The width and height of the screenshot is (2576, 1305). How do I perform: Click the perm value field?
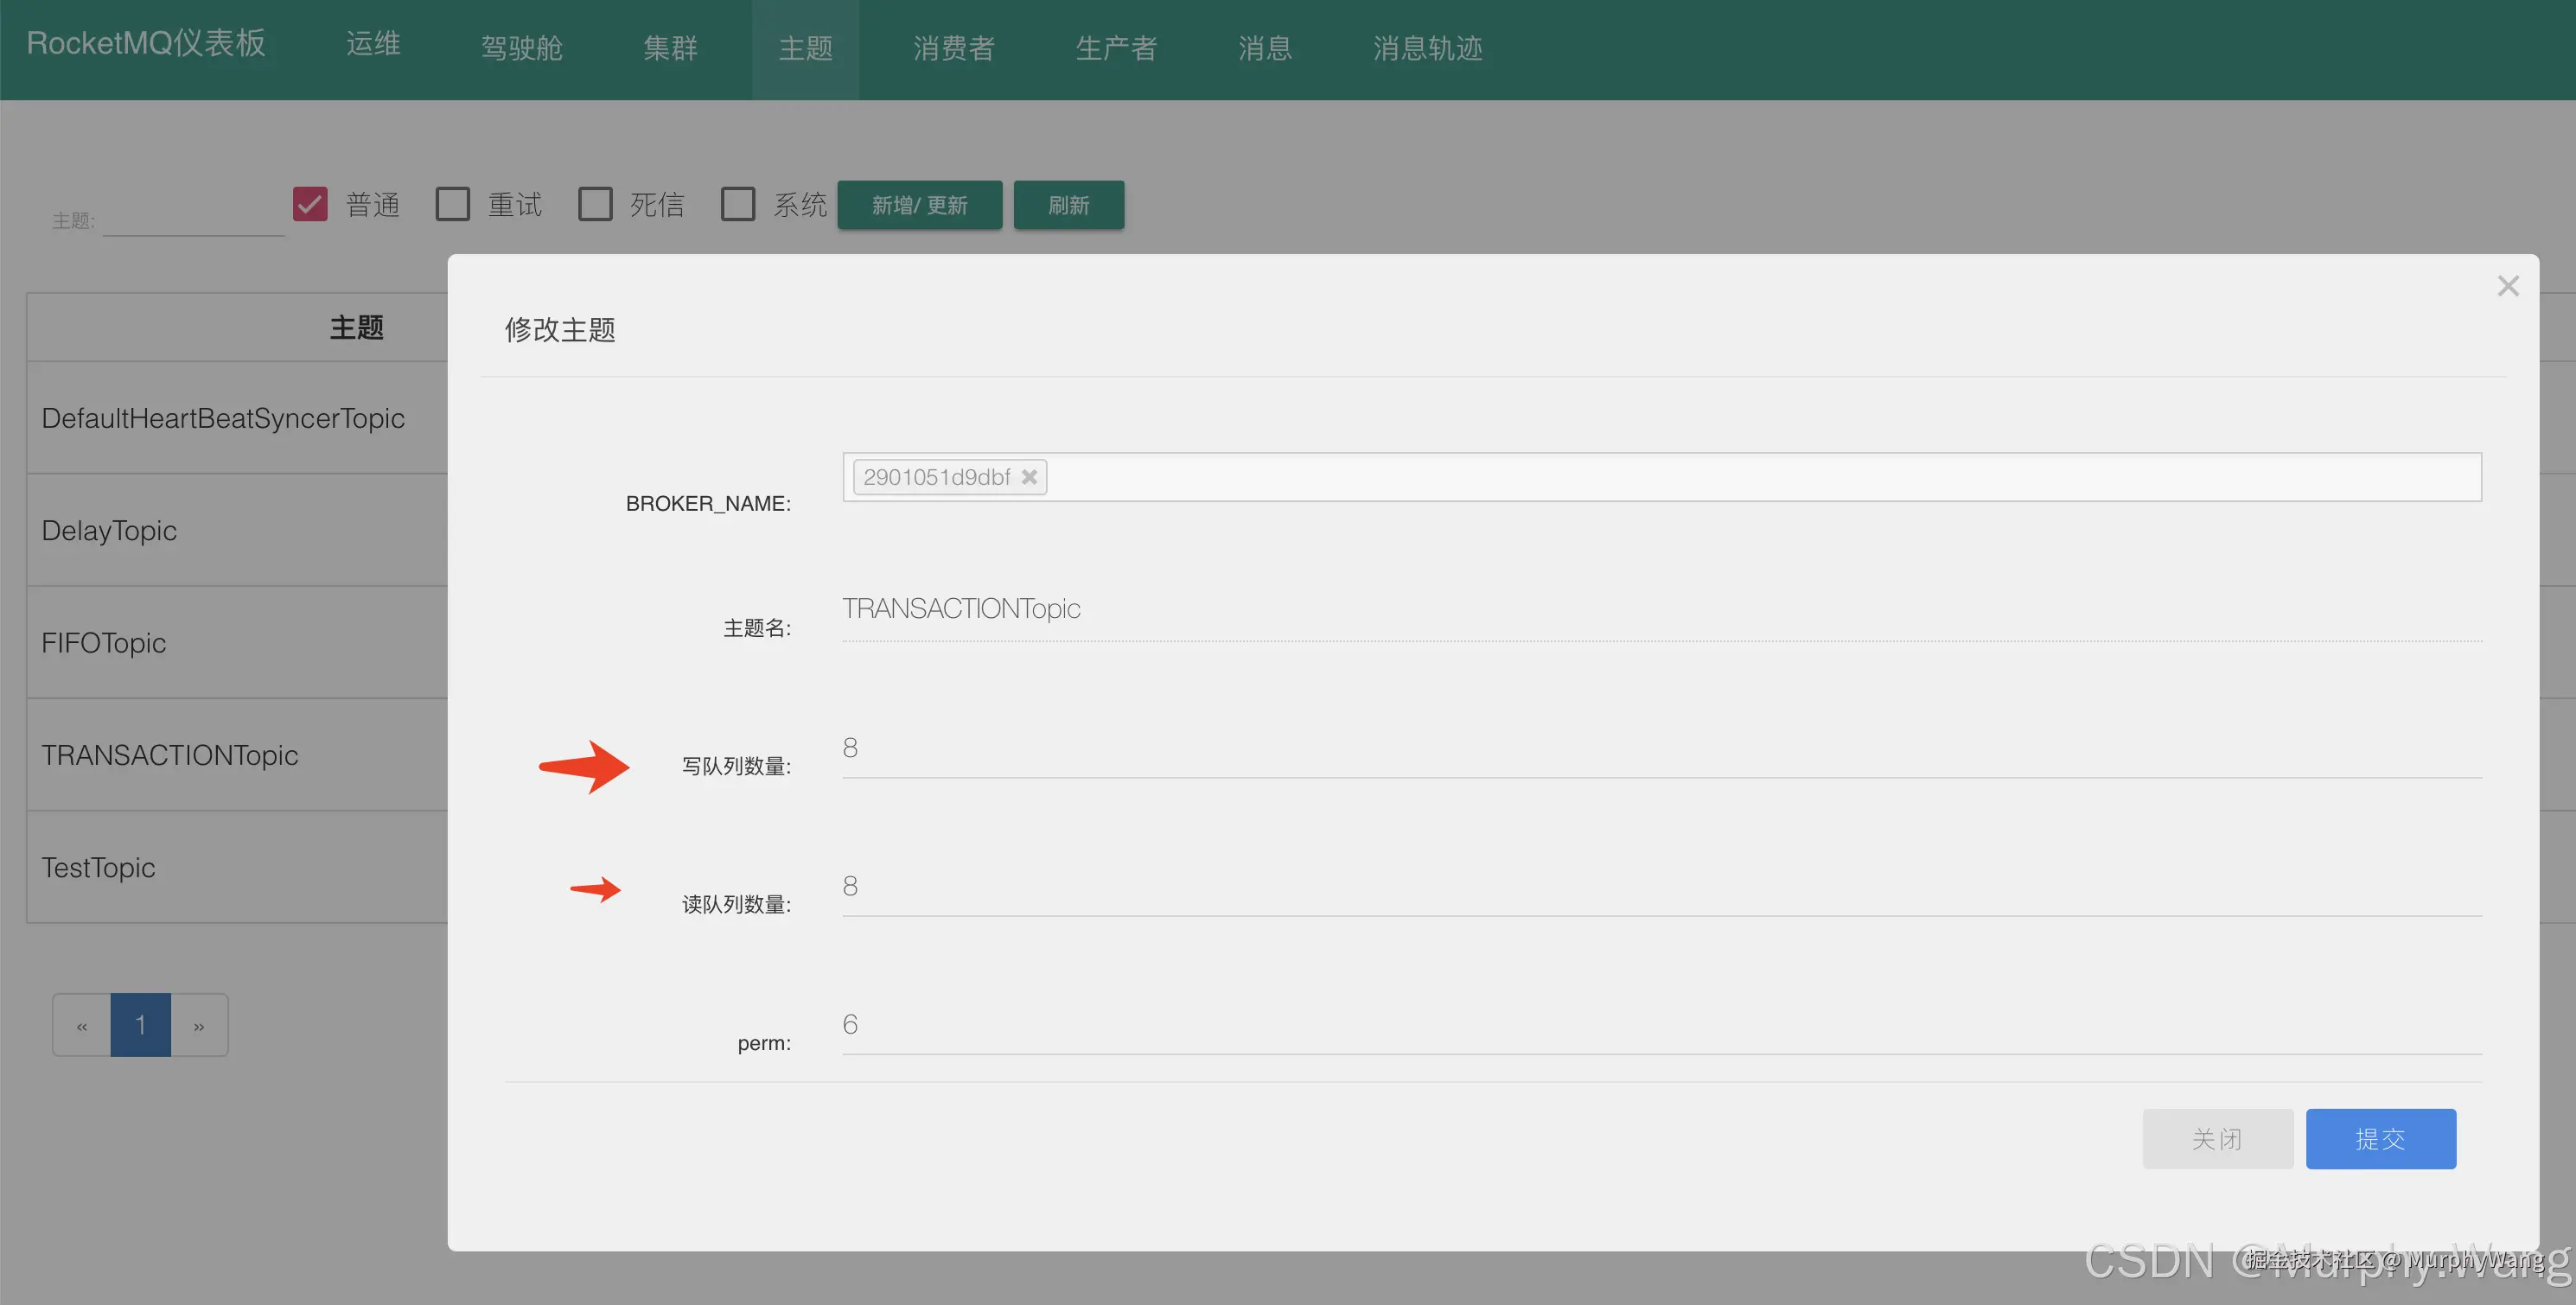[x=1660, y=1025]
